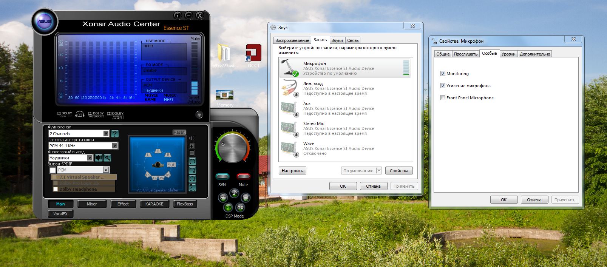Click the left L speaker icon
Image resolution: width=607 pixels, height=267 pixels.
pos(148,154)
